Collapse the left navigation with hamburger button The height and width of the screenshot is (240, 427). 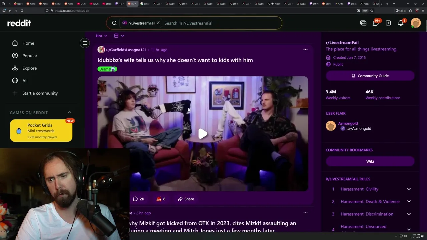tap(85, 43)
